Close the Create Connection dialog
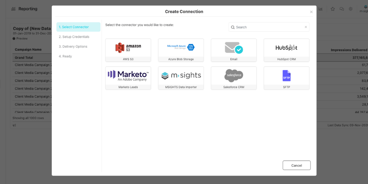368x184 pixels. tap(311, 12)
